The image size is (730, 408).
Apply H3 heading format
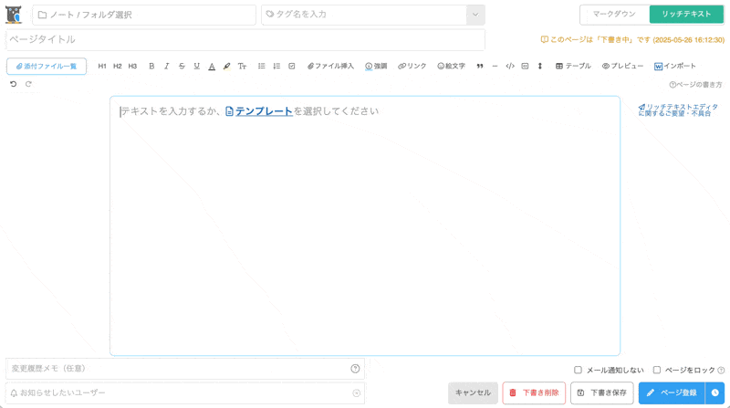click(132, 66)
